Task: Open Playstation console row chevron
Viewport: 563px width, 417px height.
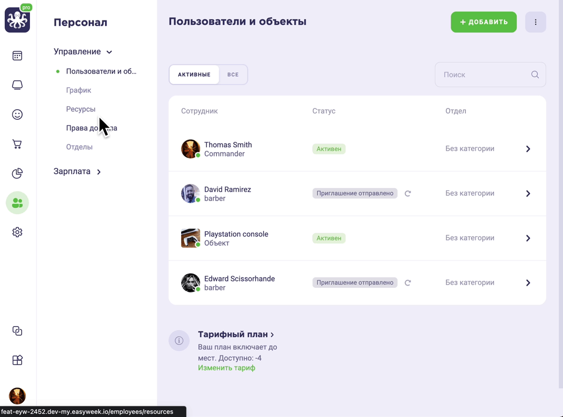Action: pos(528,238)
